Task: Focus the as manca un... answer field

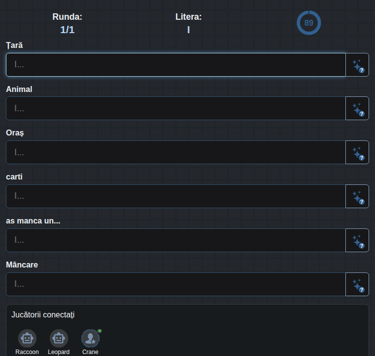Action: point(176,240)
